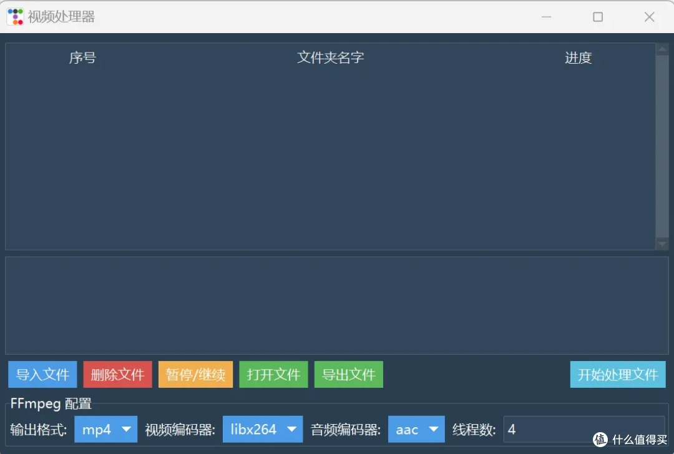Click the 序号 column header

(82, 57)
